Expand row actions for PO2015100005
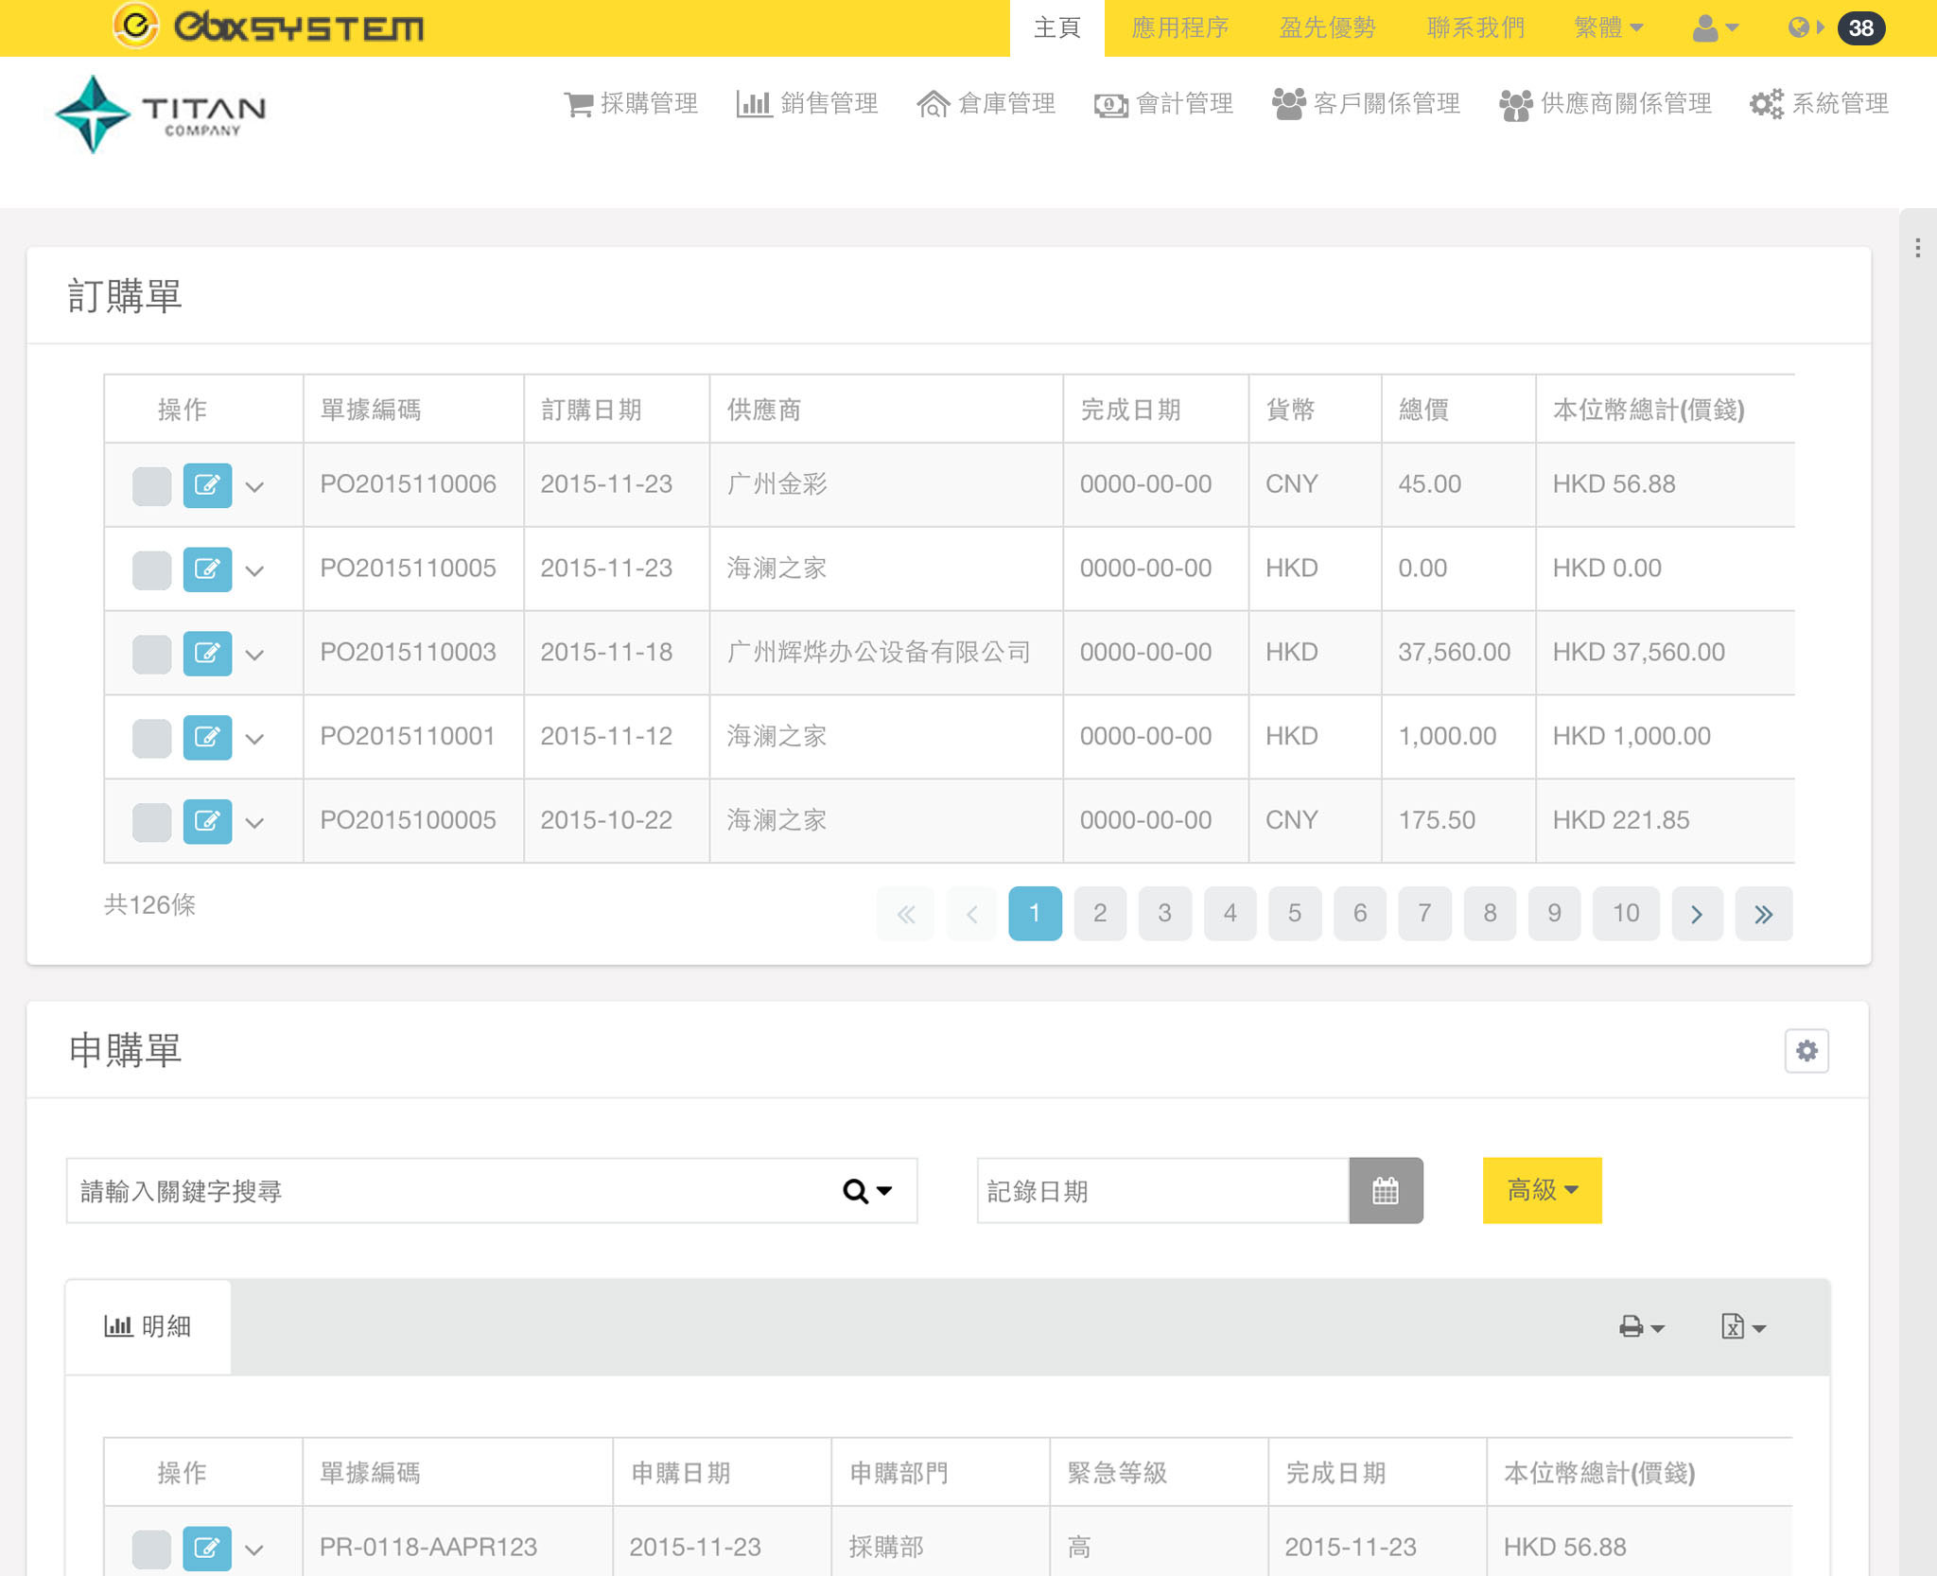Image resolution: width=1937 pixels, height=1576 pixels. (254, 823)
